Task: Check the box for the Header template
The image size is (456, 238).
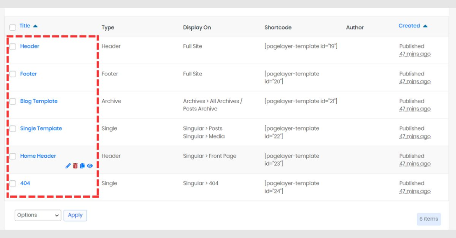Action: pyautogui.click(x=12, y=46)
